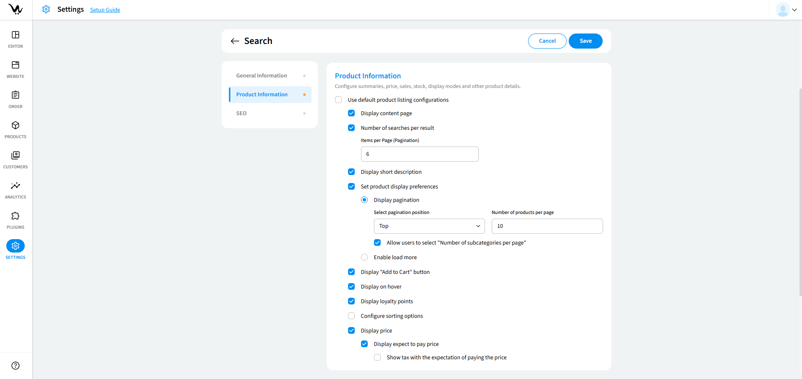
Task: Click the back arrow beside Search
Action: coord(235,41)
